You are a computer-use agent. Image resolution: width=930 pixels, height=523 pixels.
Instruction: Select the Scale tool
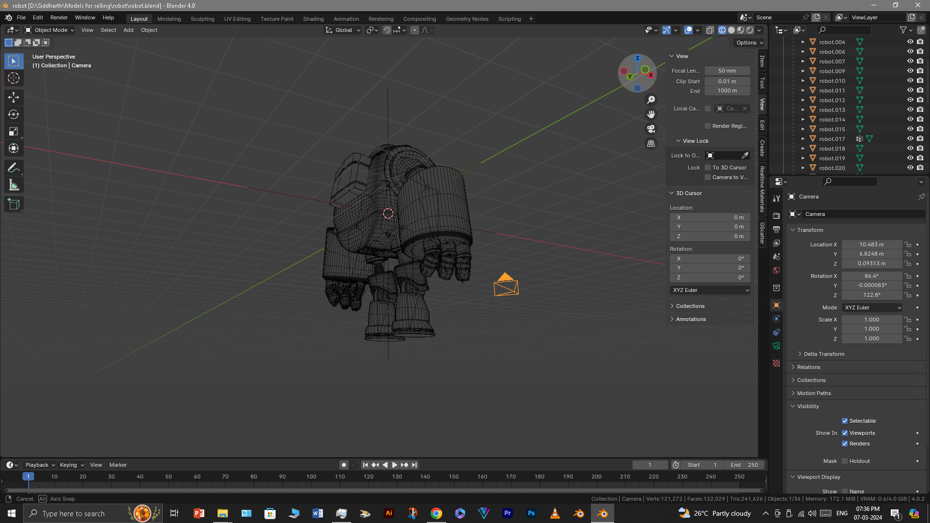[x=14, y=132]
